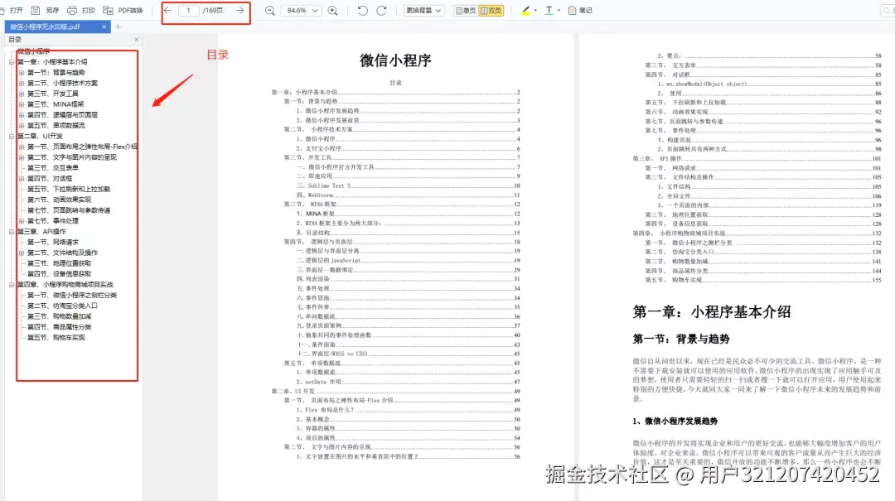
Task: Click subheading 1、微信小程序发展趋势 on right page
Action: tap(675, 422)
